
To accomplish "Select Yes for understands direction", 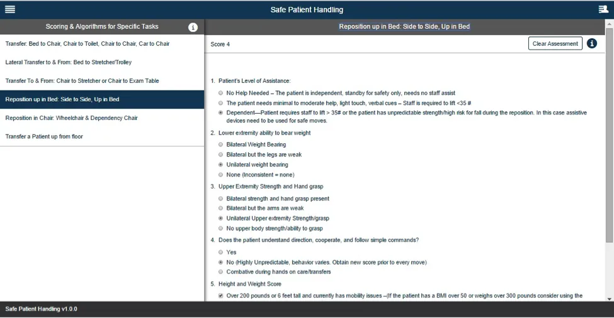I will click(221, 253).
